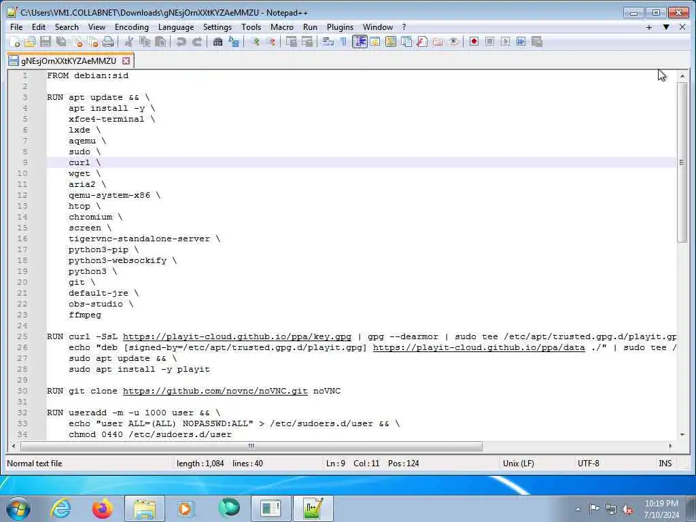Click the Paste toolbar icon
This screenshot has width=696, height=522.
(x=160, y=41)
